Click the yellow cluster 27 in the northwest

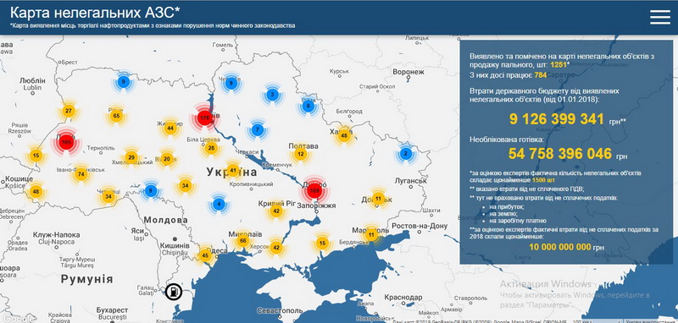(69, 111)
